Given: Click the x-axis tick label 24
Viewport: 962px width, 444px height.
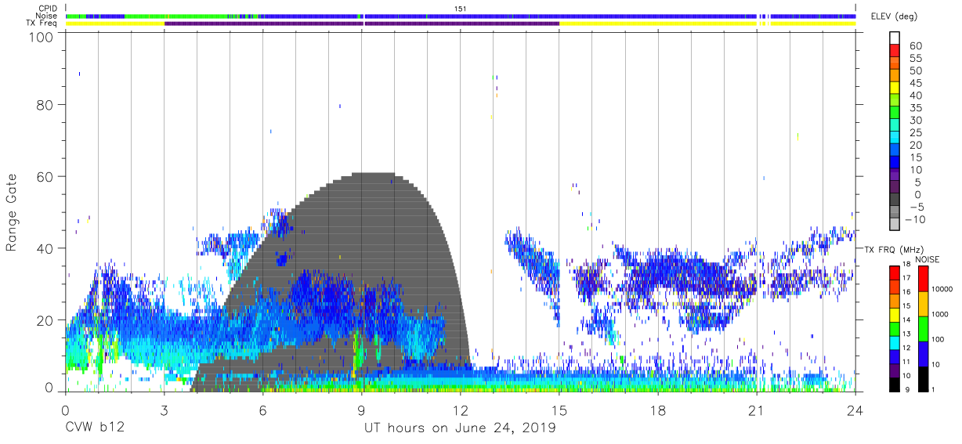Looking at the screenshot, I should 855,410.
